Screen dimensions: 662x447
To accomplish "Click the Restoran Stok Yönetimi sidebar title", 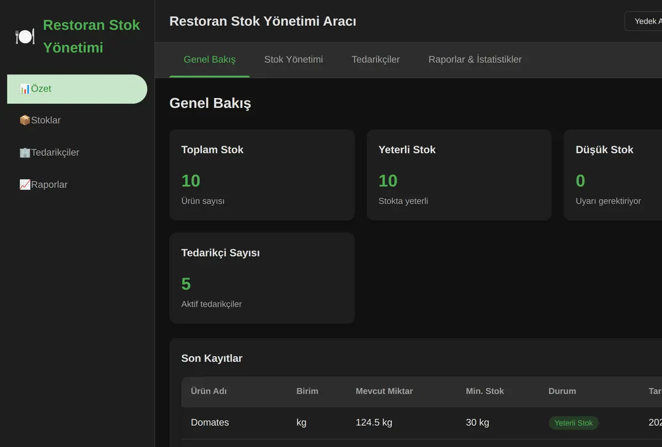I will point(92,36).
